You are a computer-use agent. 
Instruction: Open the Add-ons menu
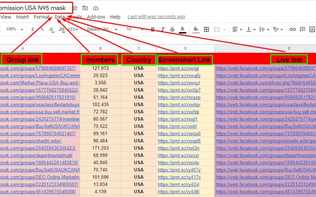[96, 17]
